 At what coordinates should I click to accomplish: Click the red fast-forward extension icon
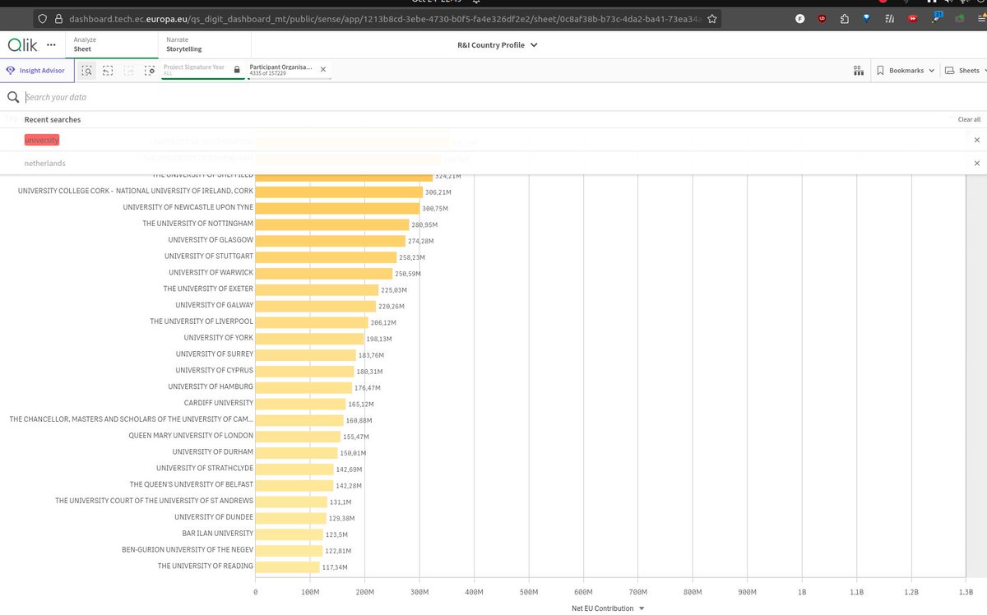pyautogui.click(x=912, y=18)
